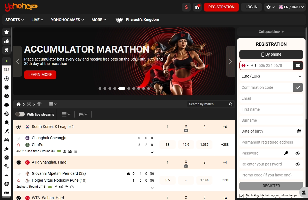Click the LOG IN button

251,7
